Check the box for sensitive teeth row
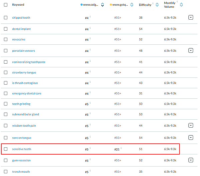200x176 pixels. [6, 149]
